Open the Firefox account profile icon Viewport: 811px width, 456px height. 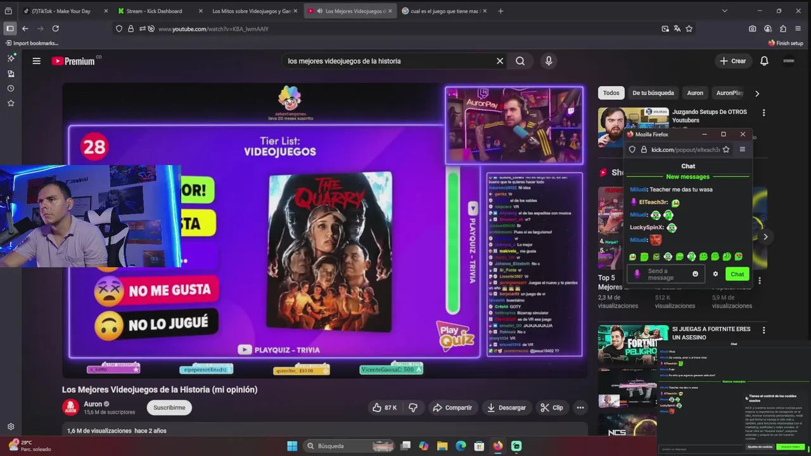click(x=768, y=28)
